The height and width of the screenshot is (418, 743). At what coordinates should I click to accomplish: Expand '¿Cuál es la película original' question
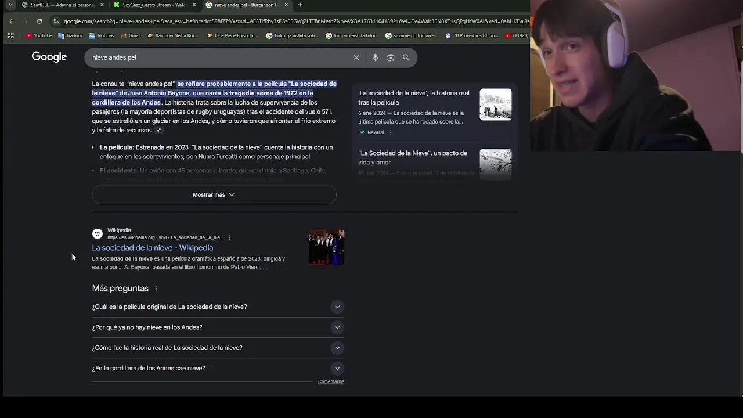218,307
